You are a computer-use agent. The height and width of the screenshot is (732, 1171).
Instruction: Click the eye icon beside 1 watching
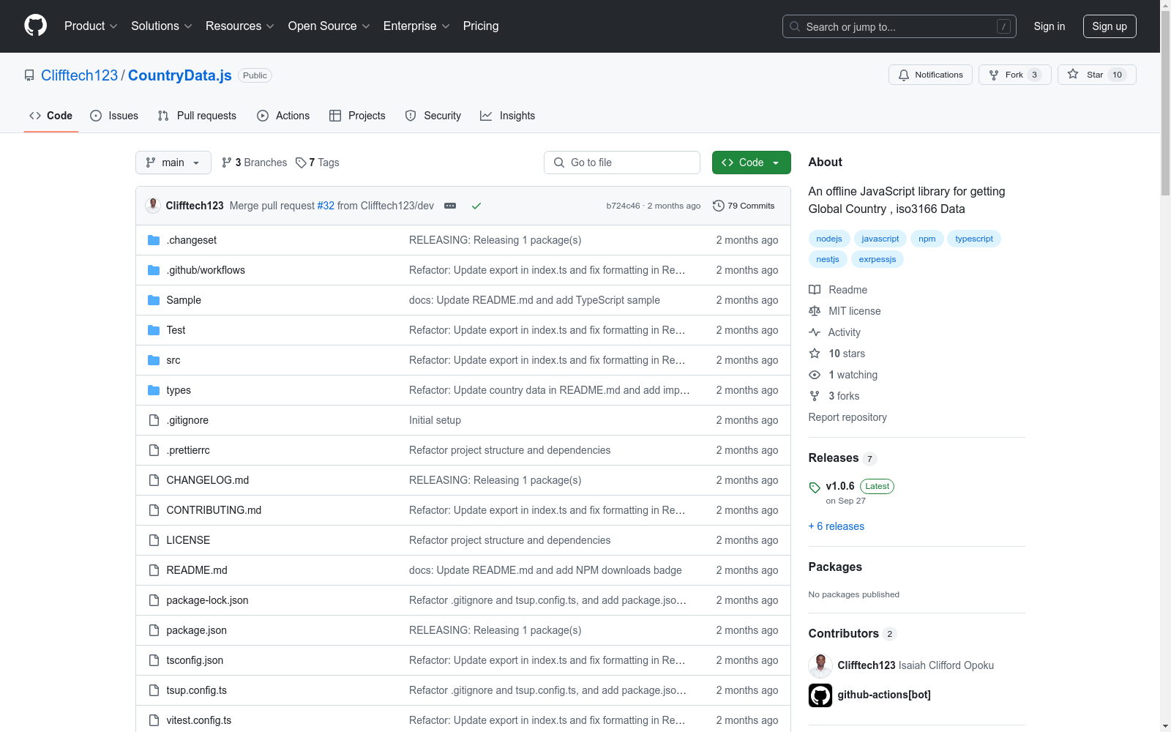coord(815,375)
